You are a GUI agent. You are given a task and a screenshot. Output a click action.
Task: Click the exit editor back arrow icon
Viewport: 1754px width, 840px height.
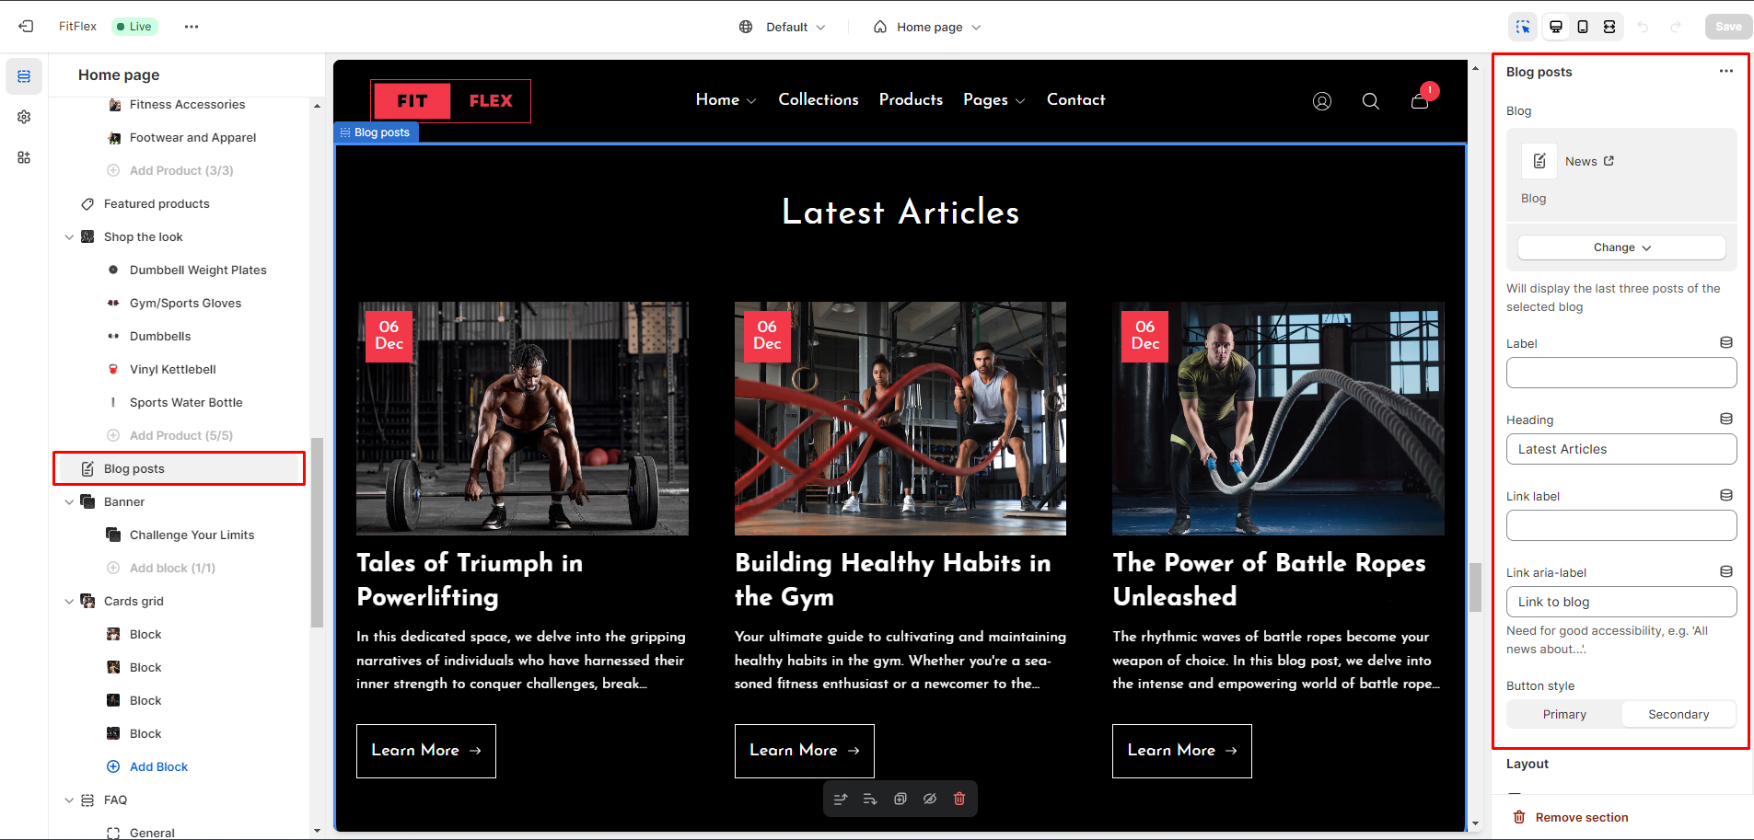coord(26,27)
